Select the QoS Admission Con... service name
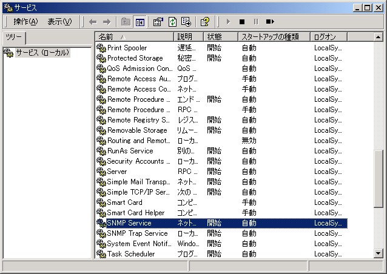 [140, 68]
